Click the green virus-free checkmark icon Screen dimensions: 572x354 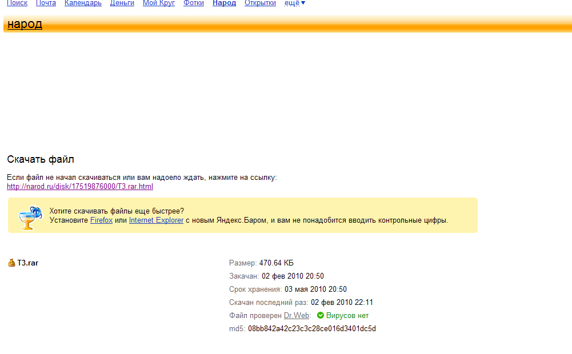coord(321,315)
